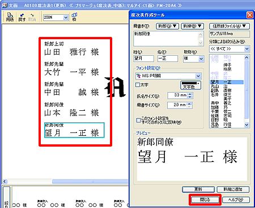255x208 pixels.
Task: Click the ヘルプ help button
Action: coord(236,199)
